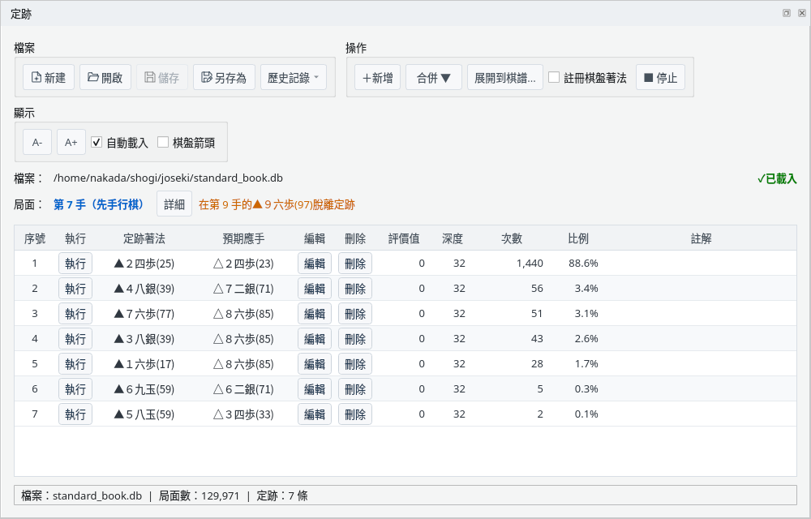Expand the 合併 merge dropdown
The width and height of the screenshot is (811, 519).
(433, 78)
